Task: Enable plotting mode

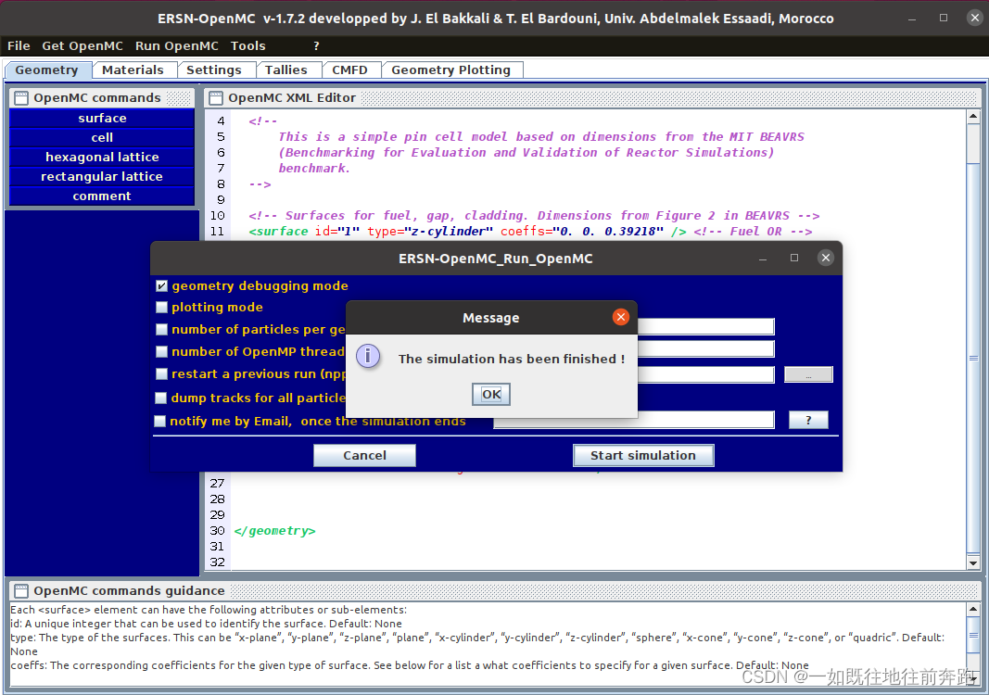Action: [x=161, y=307]
